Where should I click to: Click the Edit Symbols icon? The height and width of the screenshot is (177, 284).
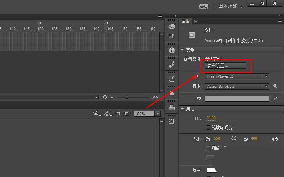pyautogui.click(x=107, y=114)
